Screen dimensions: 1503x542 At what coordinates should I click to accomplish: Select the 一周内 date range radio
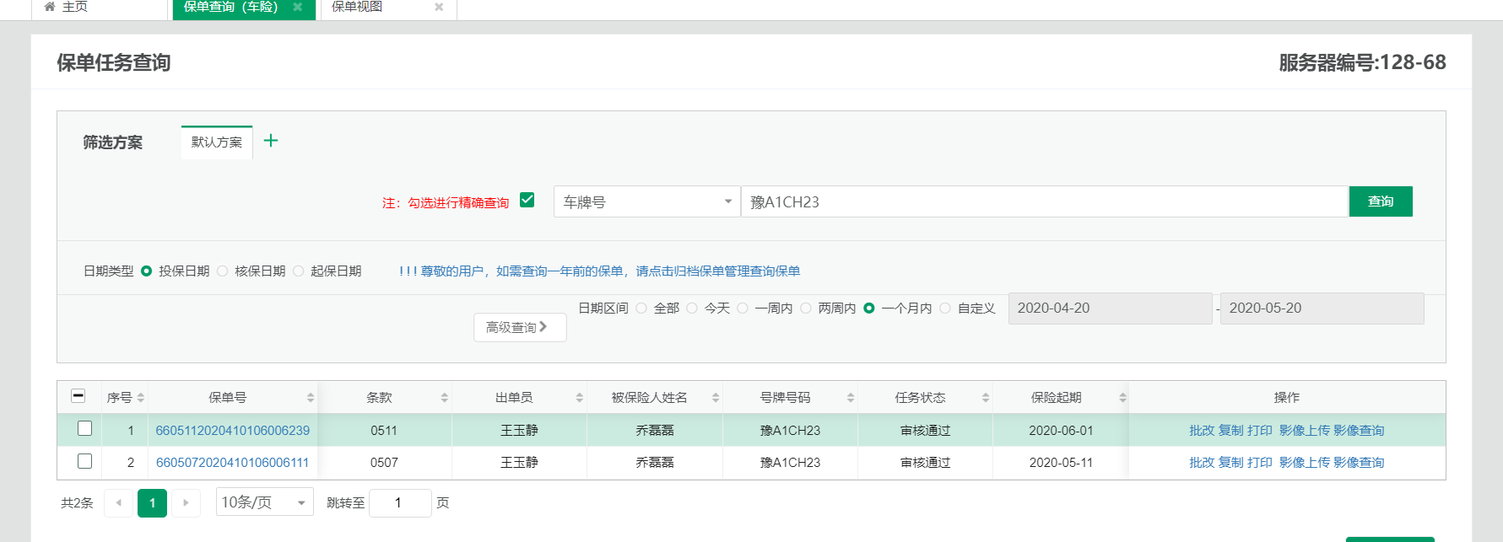click(743, 309)
